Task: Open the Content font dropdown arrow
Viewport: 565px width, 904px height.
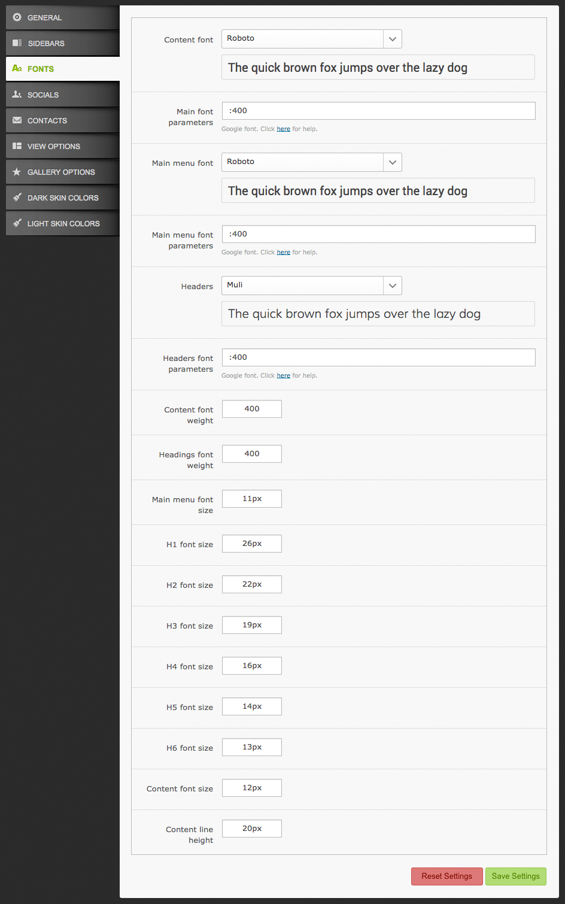Action: click(393, 39)
